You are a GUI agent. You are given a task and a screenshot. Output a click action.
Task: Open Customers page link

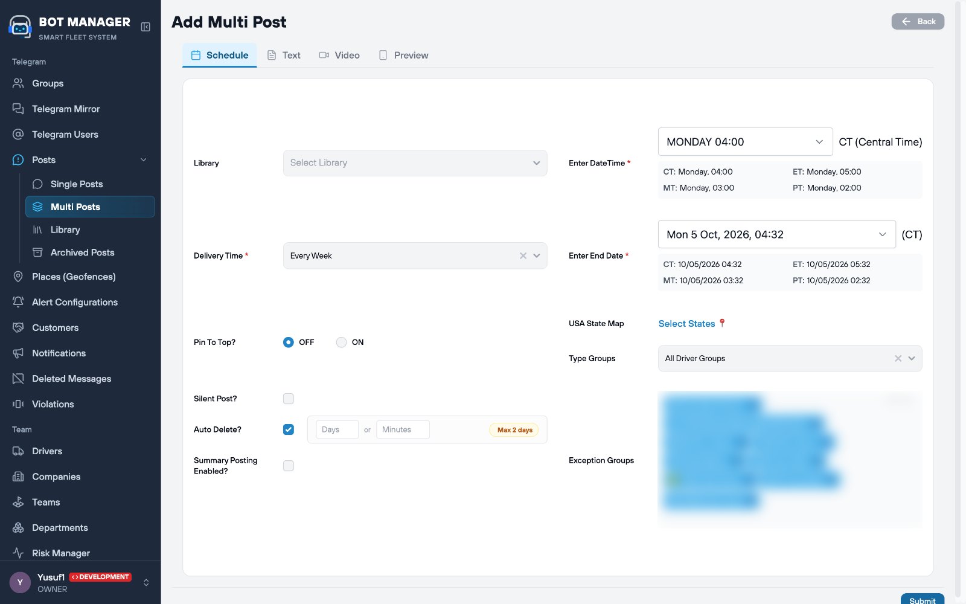pyautogui.click(x=56, y=327)
